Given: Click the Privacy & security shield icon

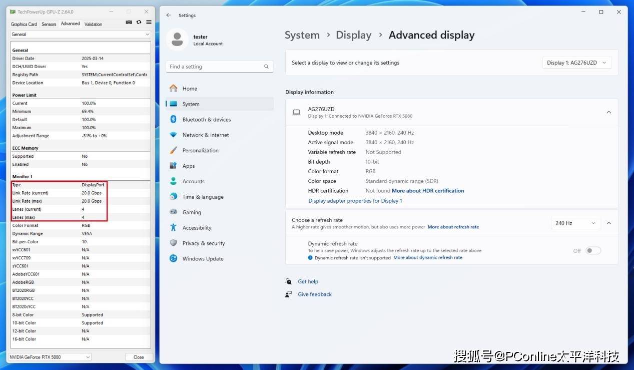Looking at the screenshot, I should pyautogui.click(x=173, y=243).
